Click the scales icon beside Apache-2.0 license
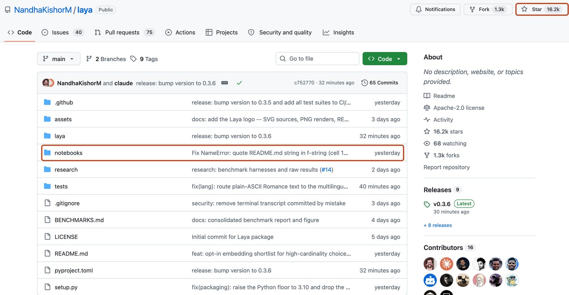 click(427, 108)
